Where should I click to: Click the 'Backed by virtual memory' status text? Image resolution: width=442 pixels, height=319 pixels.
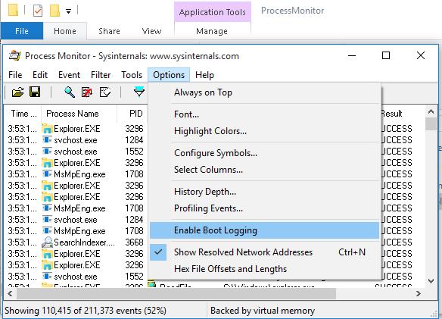263,311
